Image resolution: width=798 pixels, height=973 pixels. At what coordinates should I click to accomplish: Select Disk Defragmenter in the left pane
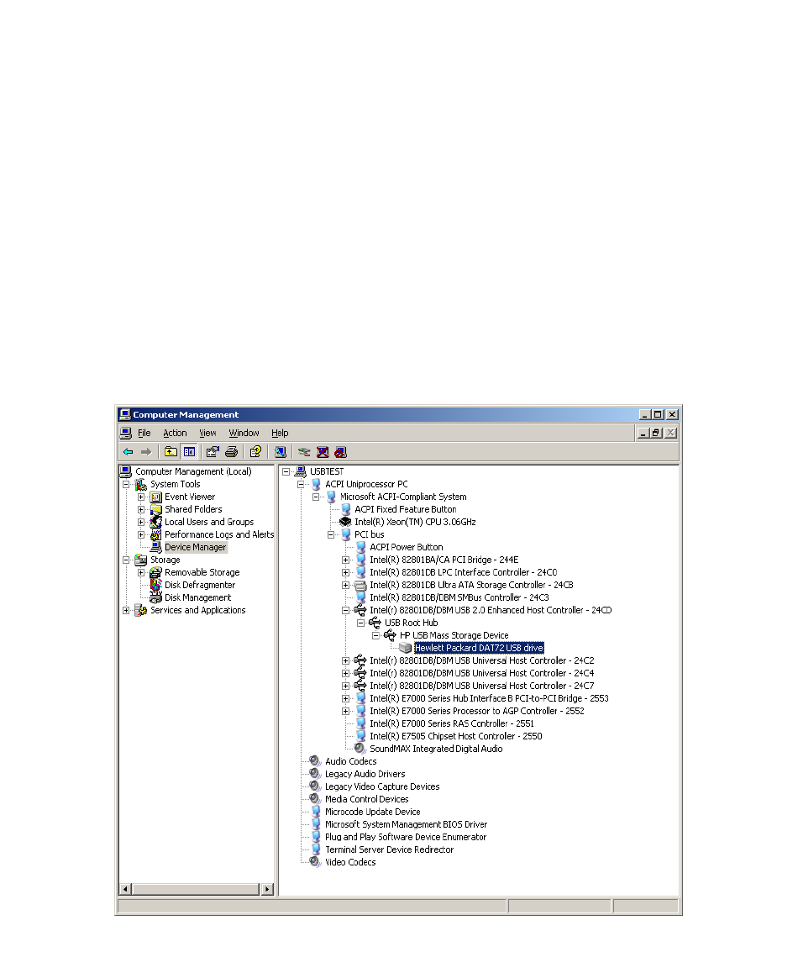(x=199, y=585)
